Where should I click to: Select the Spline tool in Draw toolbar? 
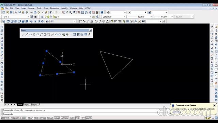click(x=52, y=35)
